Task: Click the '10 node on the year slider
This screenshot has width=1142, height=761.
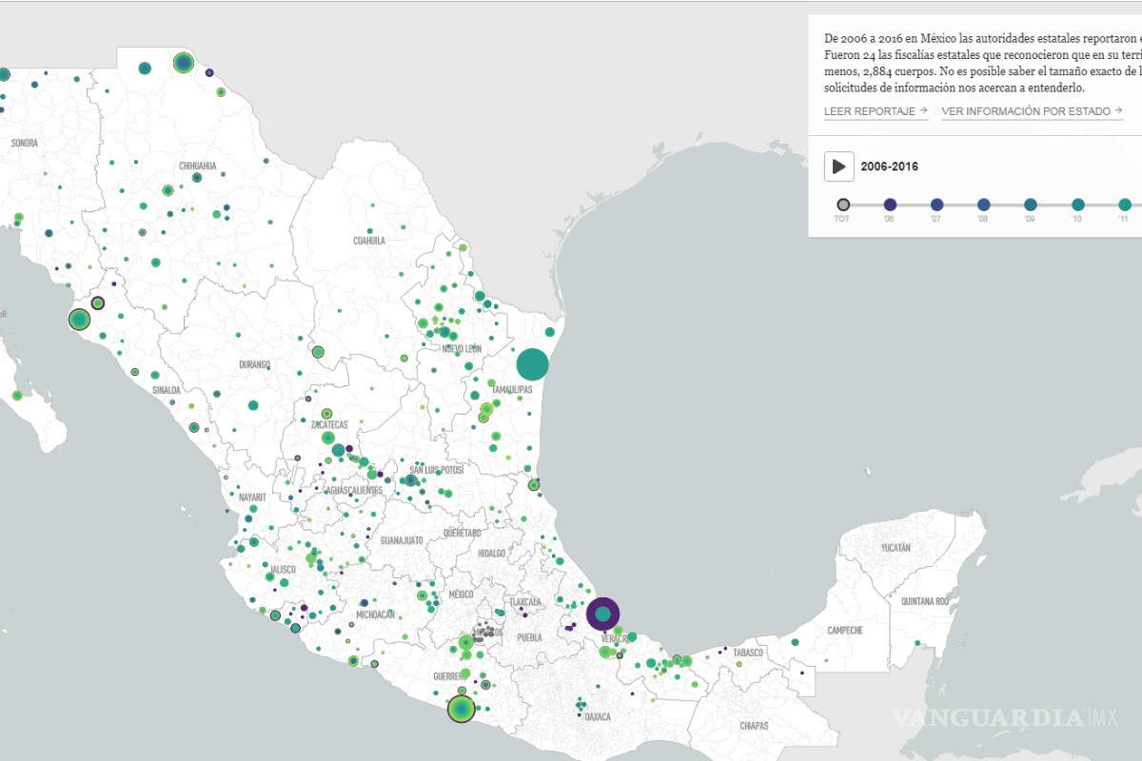Action: pos(1077,203)
